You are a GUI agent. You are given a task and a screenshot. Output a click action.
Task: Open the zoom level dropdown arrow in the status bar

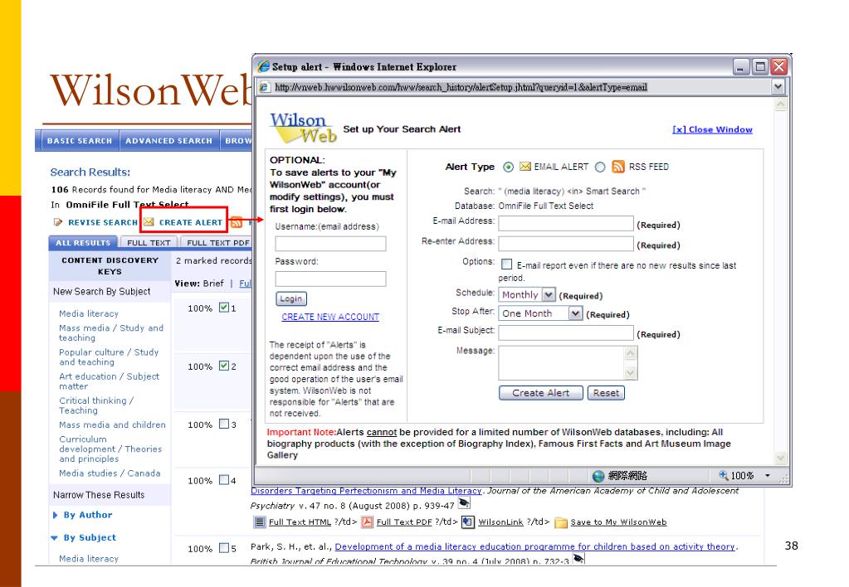pos(767,476)
